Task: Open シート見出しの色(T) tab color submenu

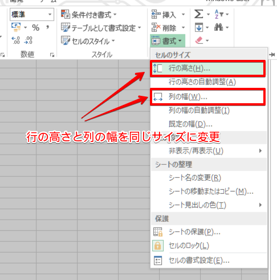Action: [209, 205]
